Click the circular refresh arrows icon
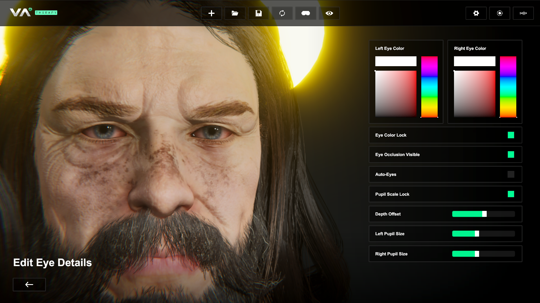The width and height of the screenshot is (540, 303). tap(282, 13)
